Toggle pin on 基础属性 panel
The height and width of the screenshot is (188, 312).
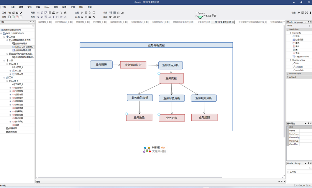(x=308, y=123)
